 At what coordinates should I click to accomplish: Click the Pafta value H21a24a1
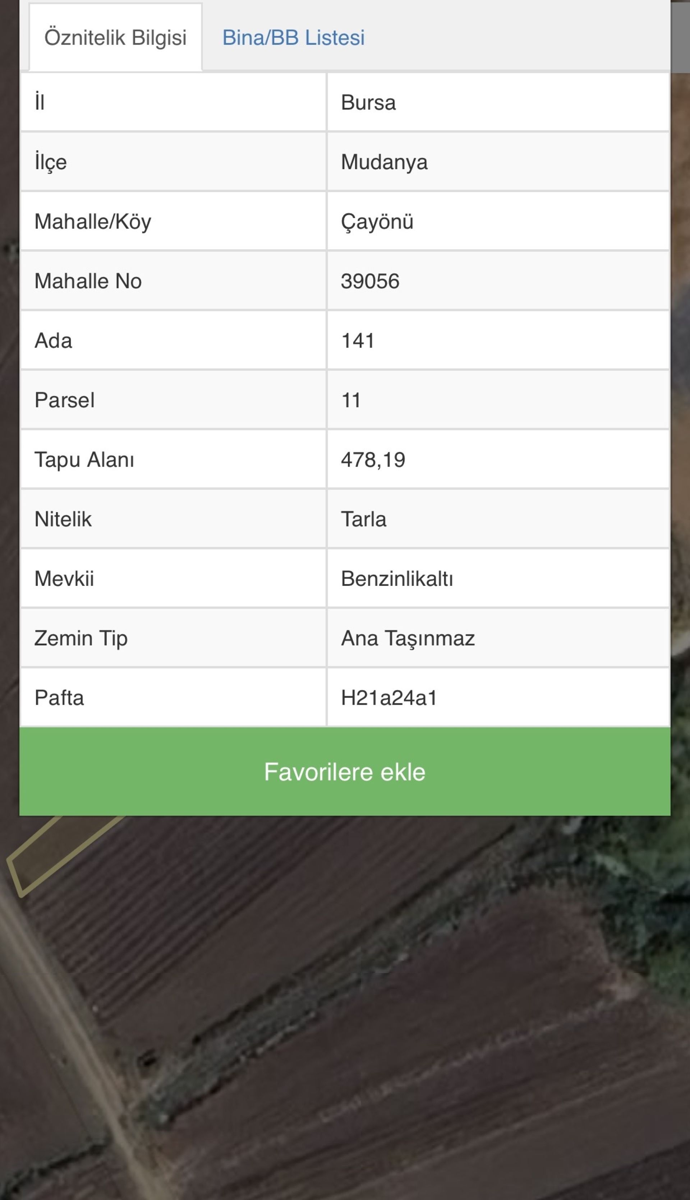pos(388,698)
